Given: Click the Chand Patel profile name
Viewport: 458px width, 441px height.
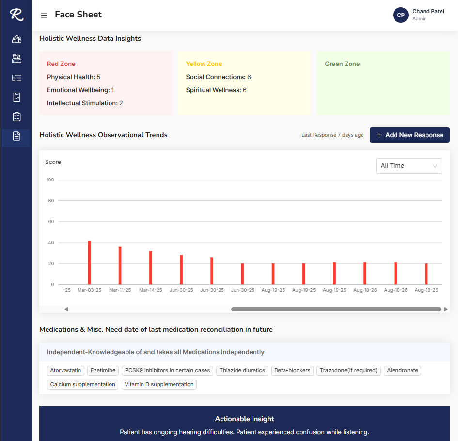Looking at the screenshot, I should pos(428,11).
